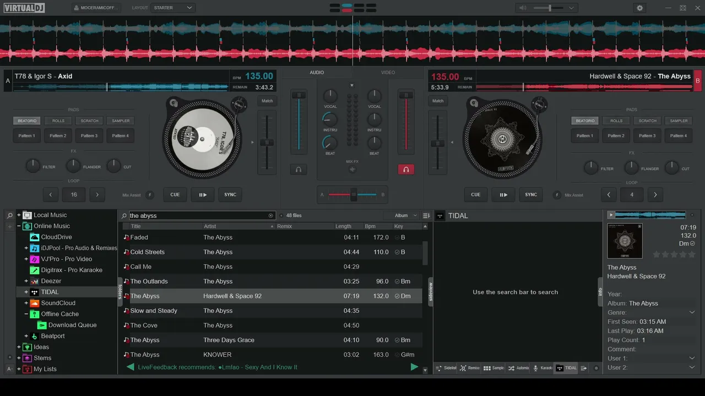This screenshot has width=705, height=396.
Task: Enable BEATGRID pads on deck A
Action: pyautogui.click(x=27, y=120)
